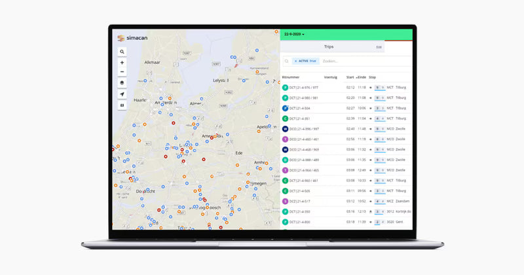Sort by the Start column header
The height and width of the screenshot is (275, 524).
[350, 77]
